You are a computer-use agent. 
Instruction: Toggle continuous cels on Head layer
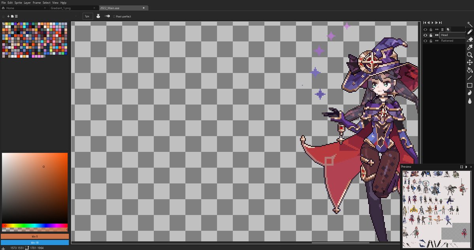click(x=437, y=35)
